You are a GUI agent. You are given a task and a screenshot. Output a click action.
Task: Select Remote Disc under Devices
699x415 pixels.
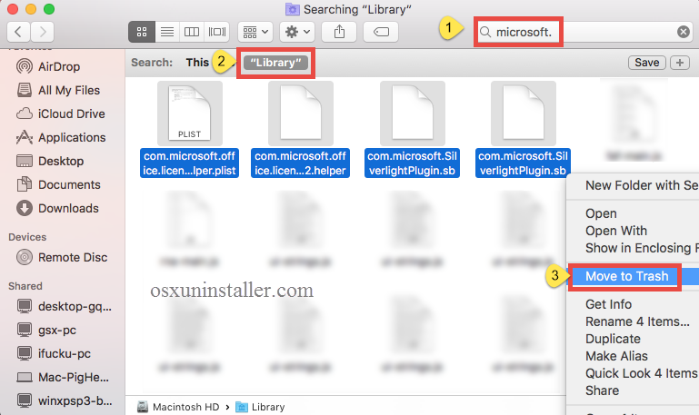(63, 257)
